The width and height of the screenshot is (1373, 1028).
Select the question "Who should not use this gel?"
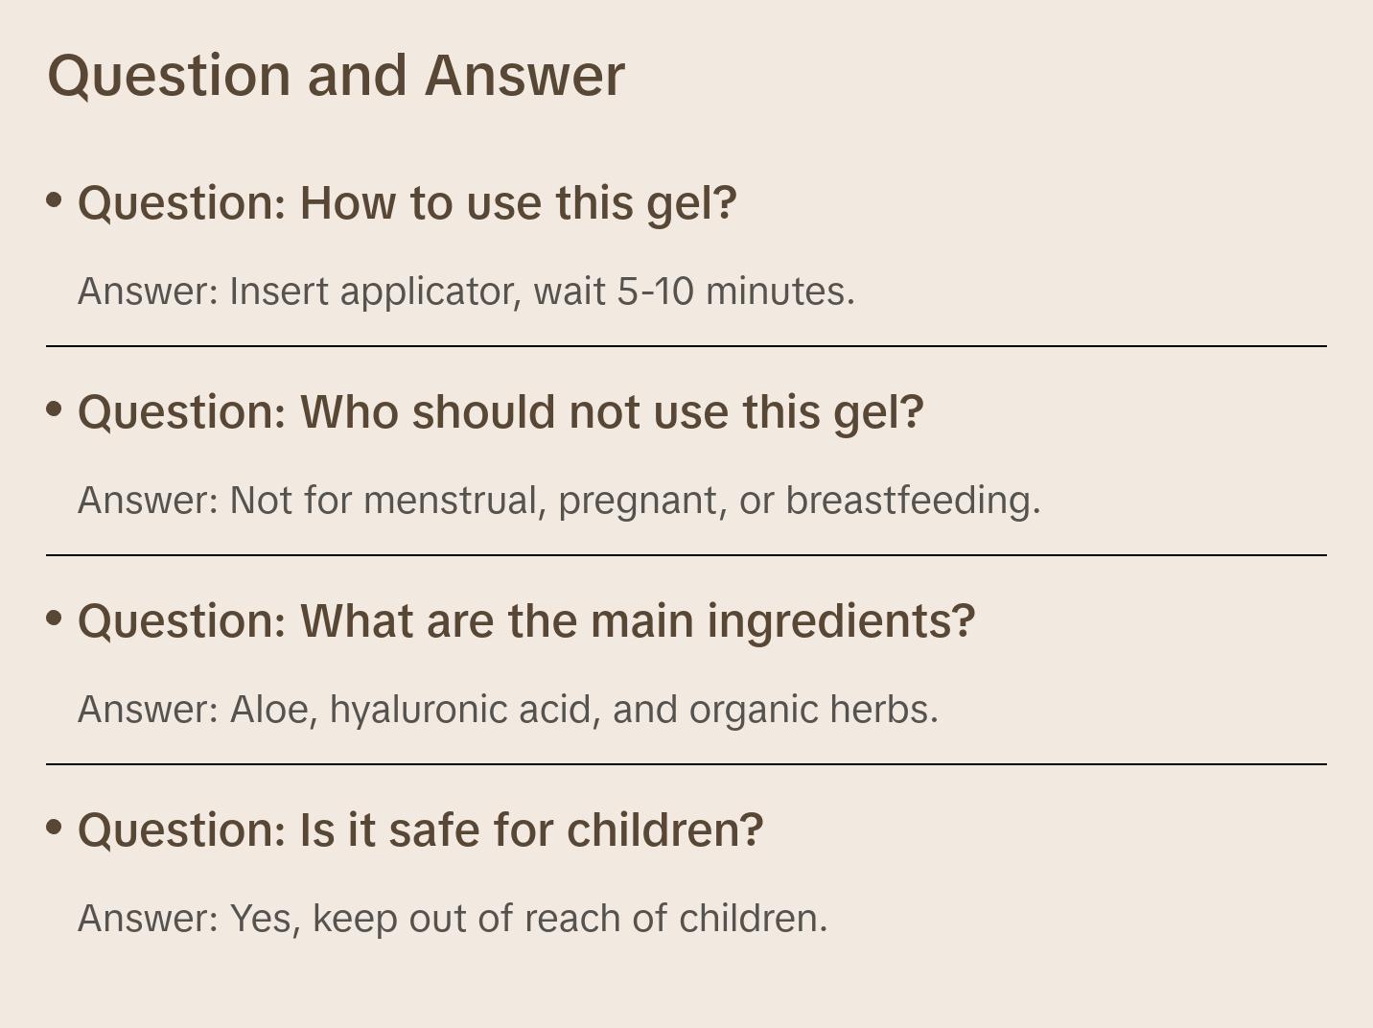click(500, 412)
